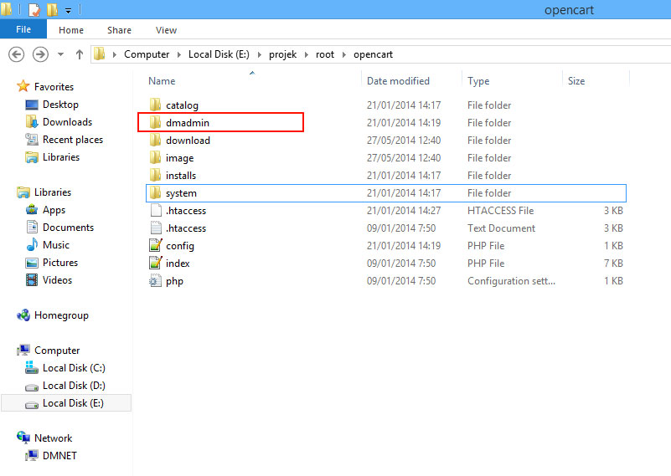Select the download folder icon

click(155, 140)
